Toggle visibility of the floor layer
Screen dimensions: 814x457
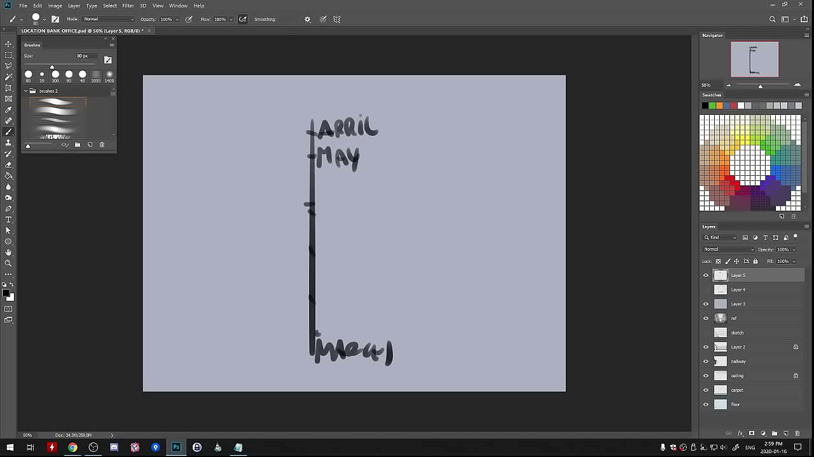706,404
